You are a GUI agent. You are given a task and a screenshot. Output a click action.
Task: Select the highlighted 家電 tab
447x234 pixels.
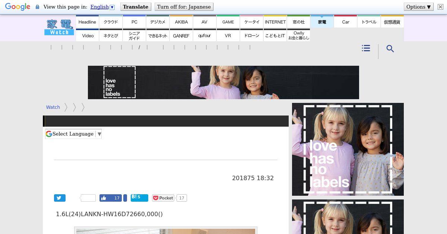click(x=322, y=22)
